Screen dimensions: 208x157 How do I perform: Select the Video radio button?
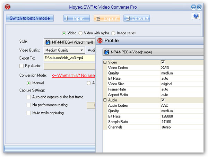[64, 33]
